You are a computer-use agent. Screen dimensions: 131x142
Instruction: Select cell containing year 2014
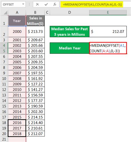[x=17, y=112]
